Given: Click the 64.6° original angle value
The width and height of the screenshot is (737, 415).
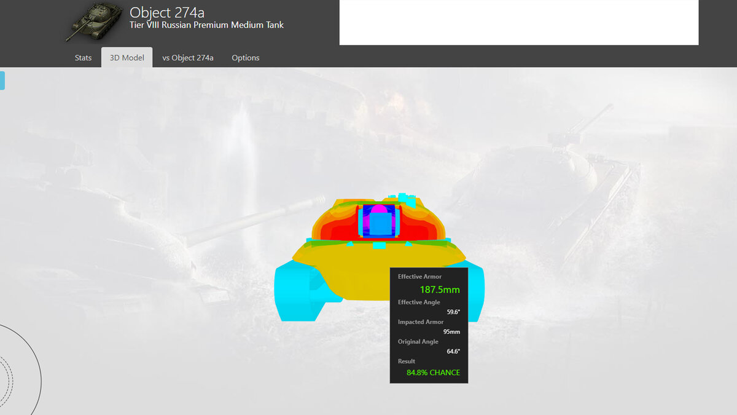Looking at the screenshot, I should point(453,352).
